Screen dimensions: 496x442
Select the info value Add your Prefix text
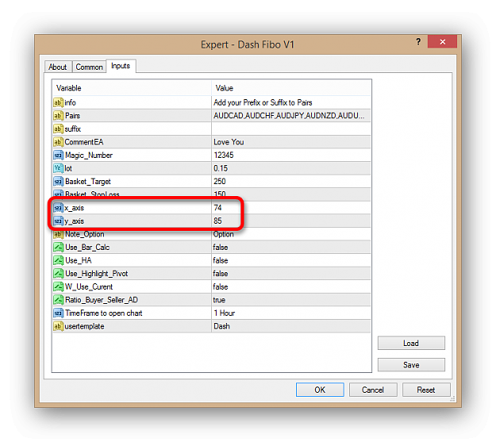tap(263, 102)
